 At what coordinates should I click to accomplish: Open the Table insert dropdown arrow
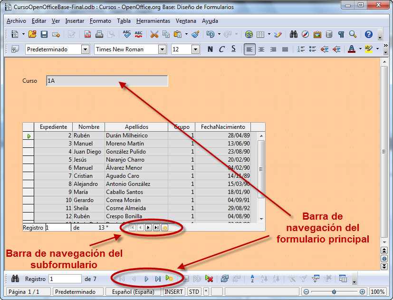(x=269, y=34)
